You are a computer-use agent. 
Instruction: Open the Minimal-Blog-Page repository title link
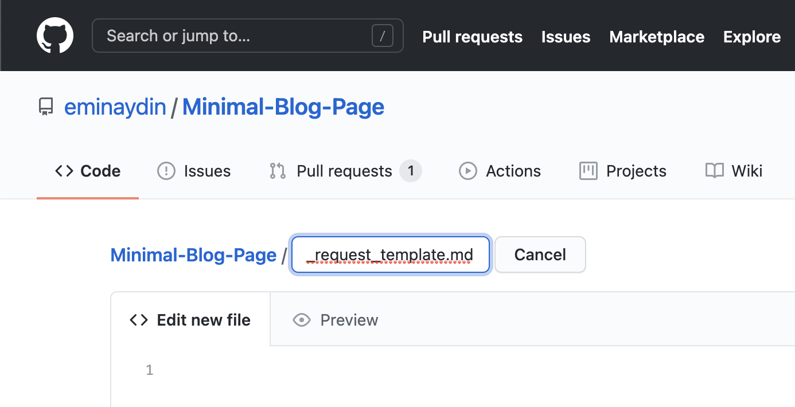click(x=283, y=107)
